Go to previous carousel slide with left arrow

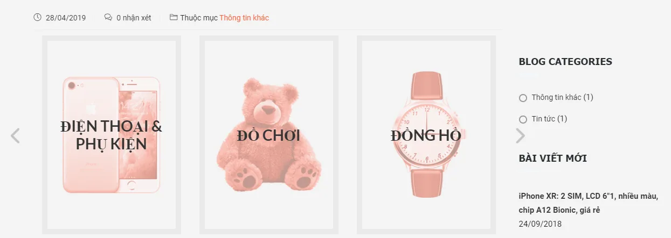pos(15,136)
